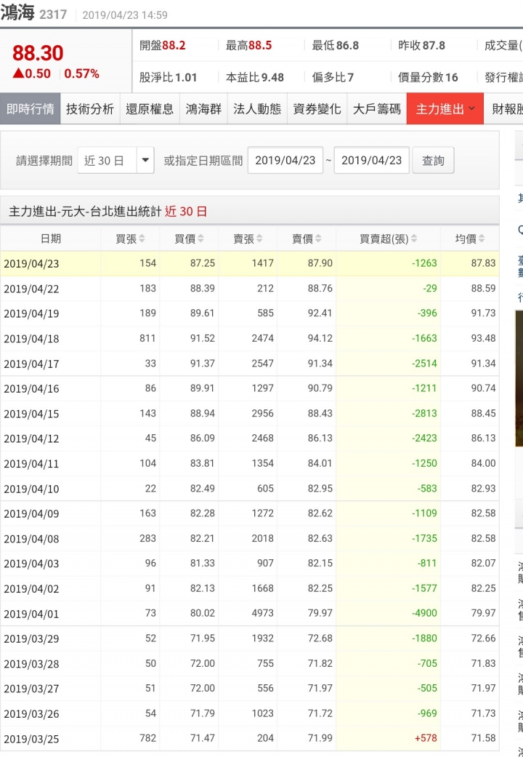Viewport: 523px width, 757px height.
Task: Click the 鴻海 2317 stock title
Action: (33, 13)
